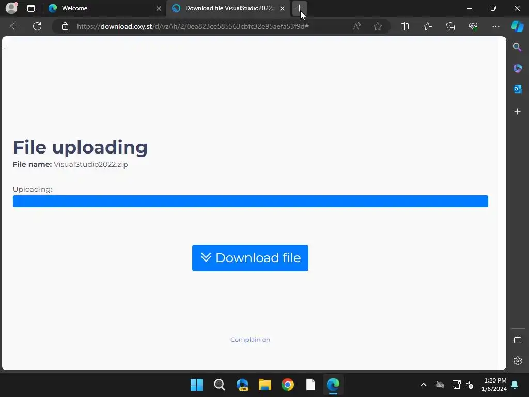Go back to previous page
529x397 pixels.
point(14,26)
